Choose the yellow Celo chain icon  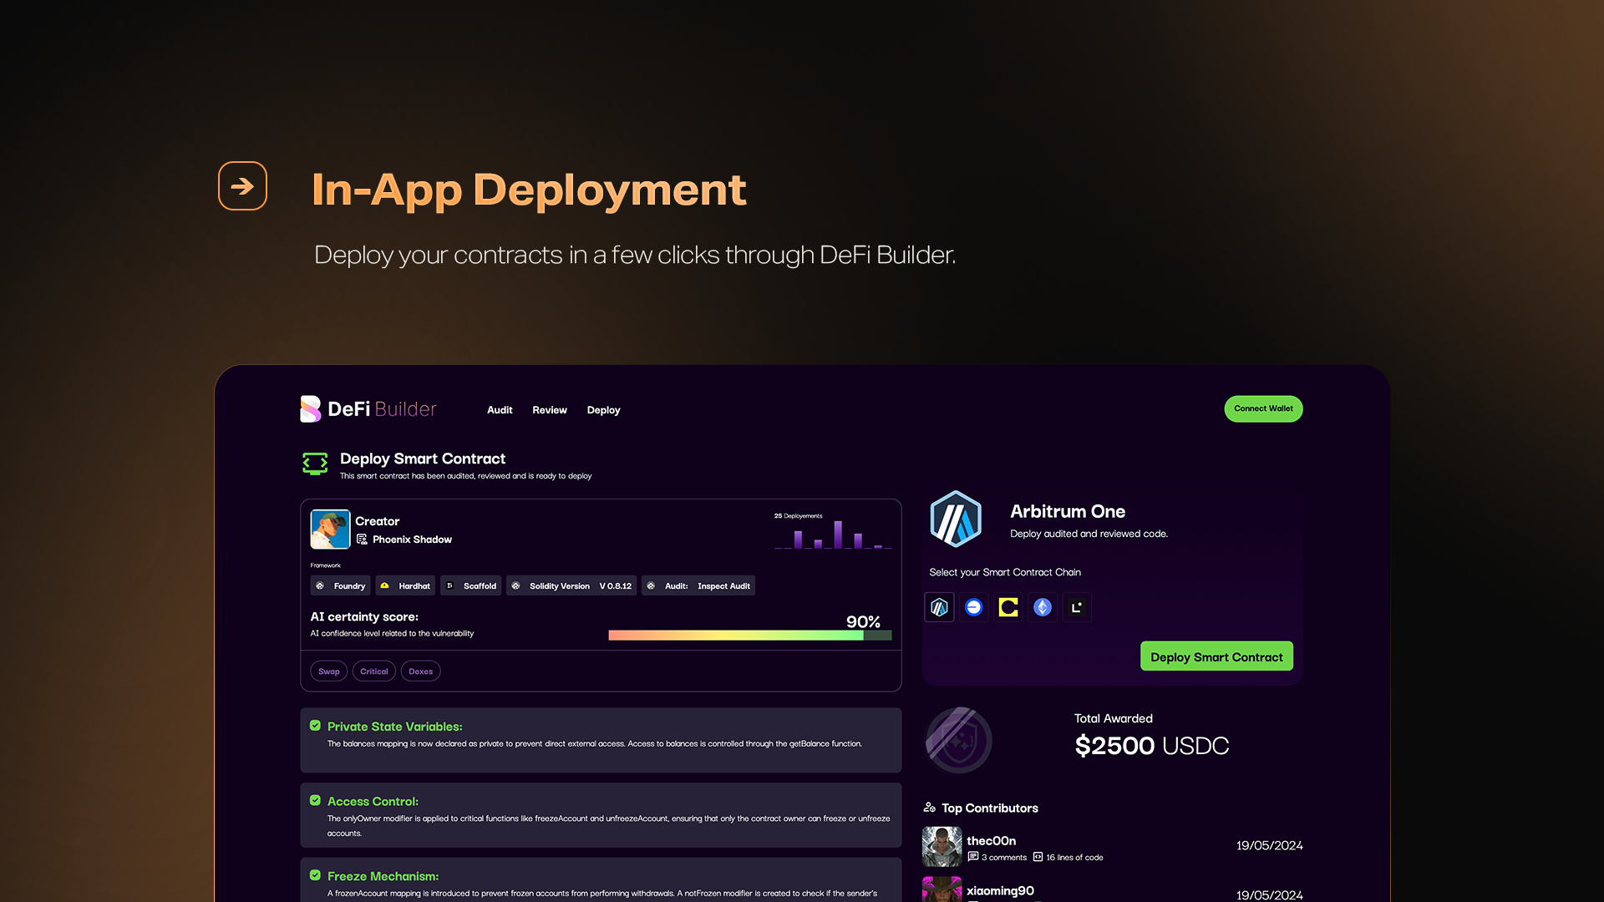click(1008, 607)
